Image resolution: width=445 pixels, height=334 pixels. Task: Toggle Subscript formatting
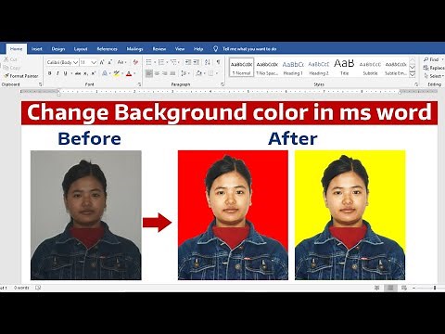pyautogui.click(x=86, y=73)
